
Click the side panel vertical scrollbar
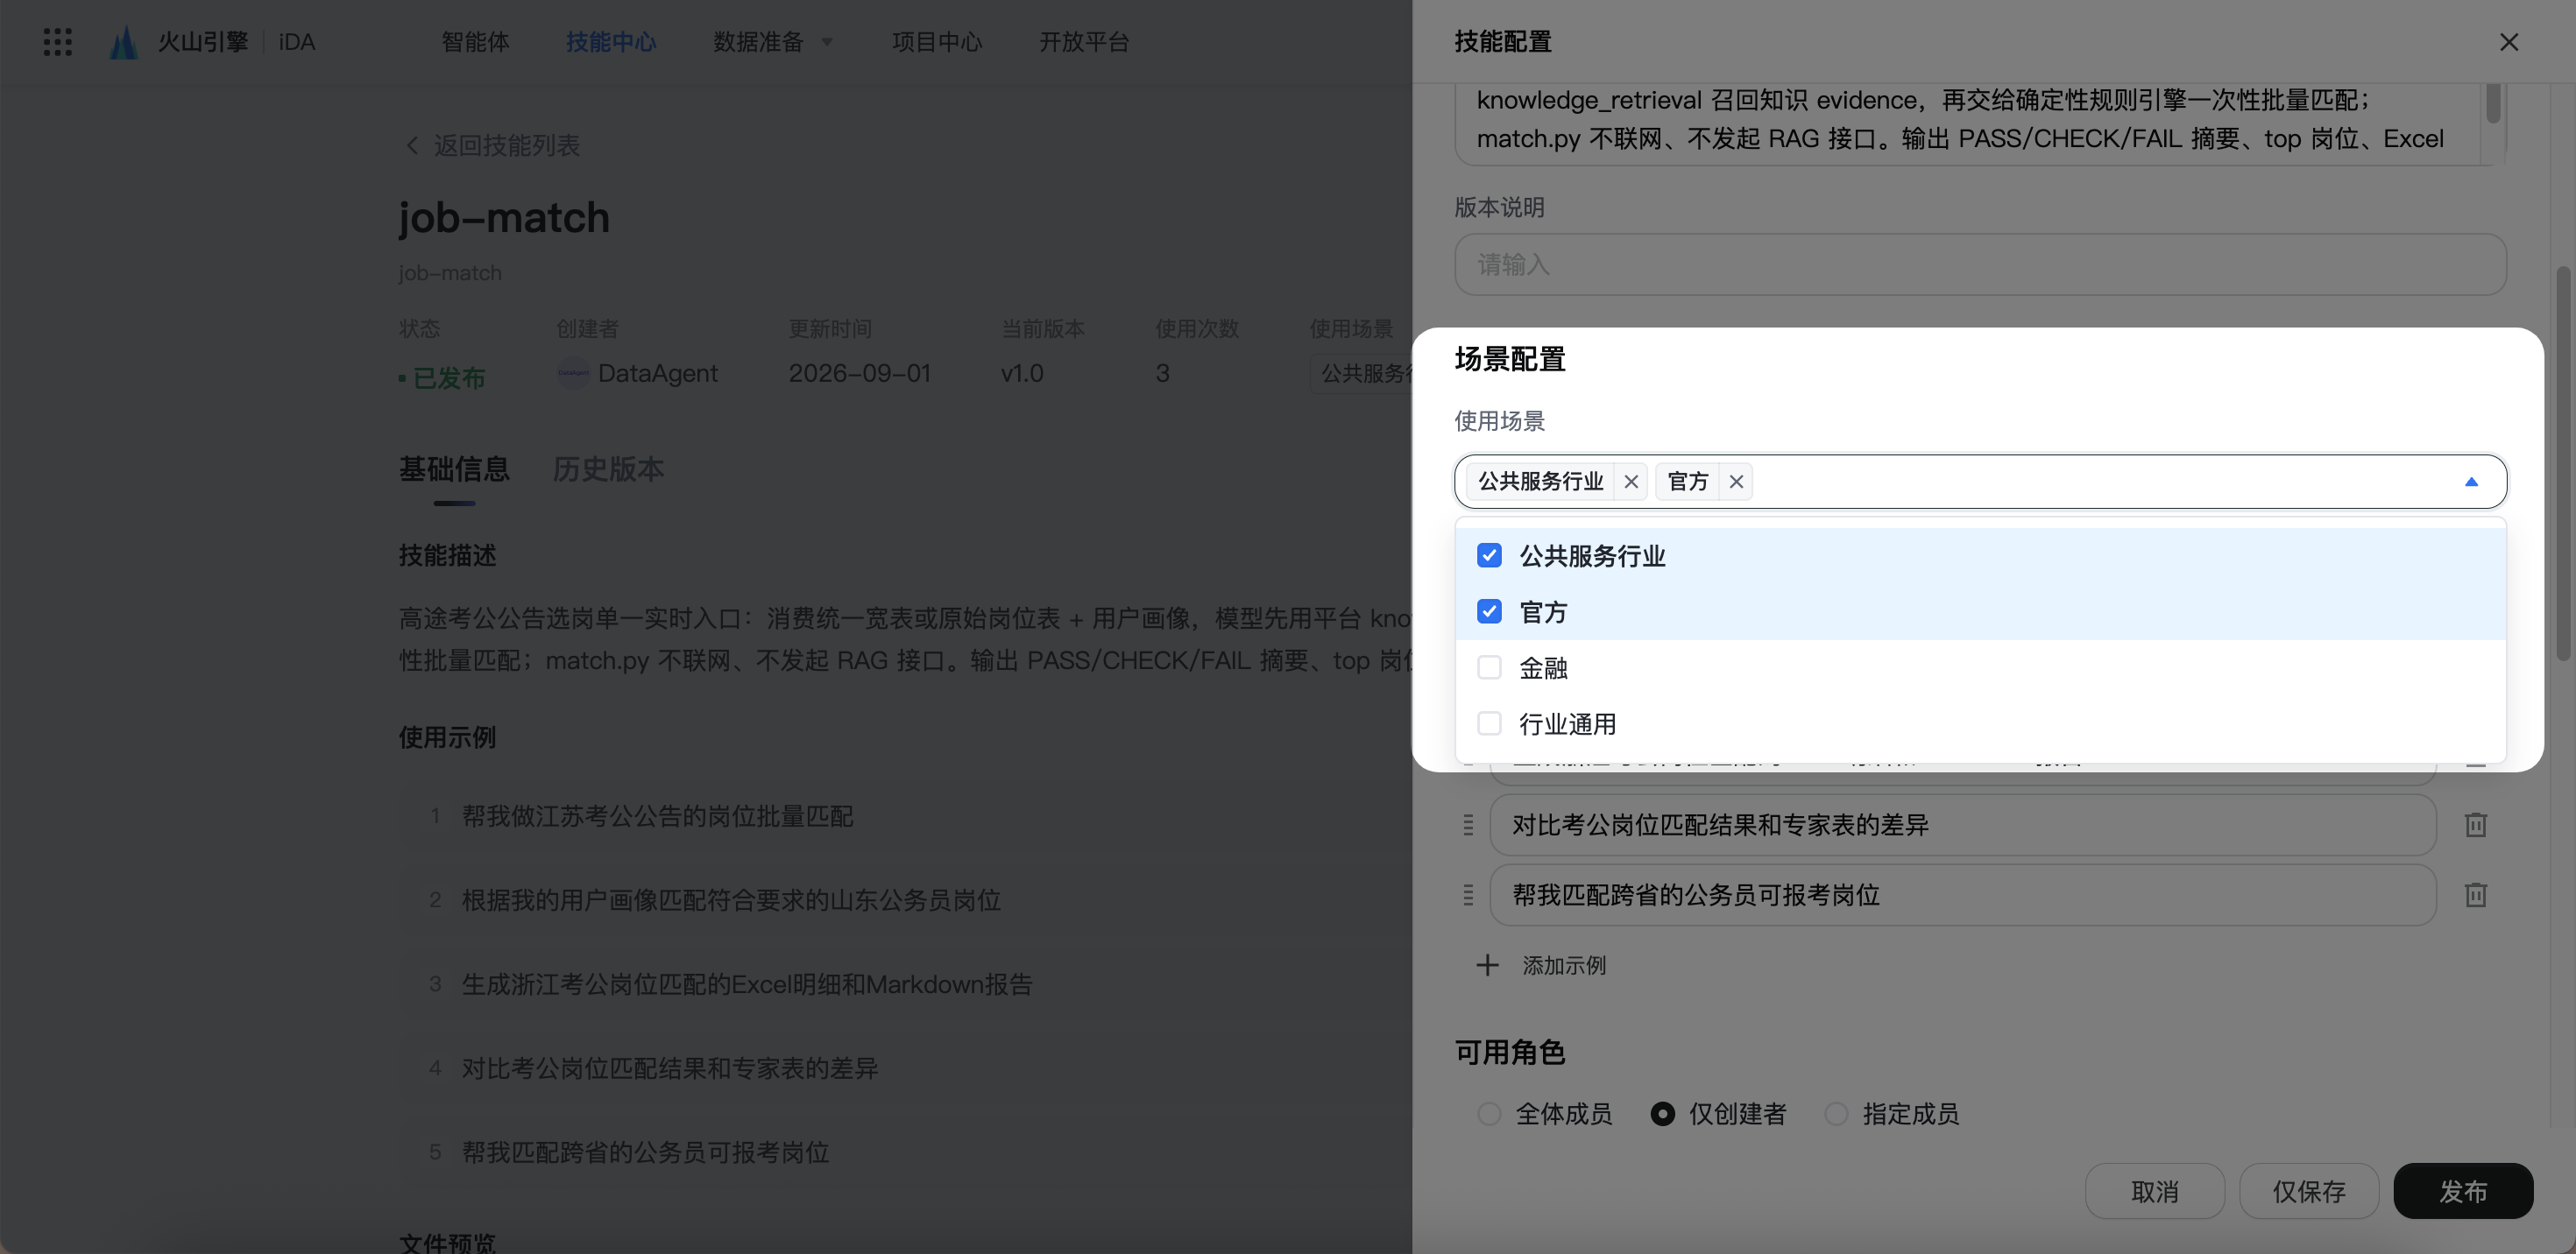[x=2562, y=462]
